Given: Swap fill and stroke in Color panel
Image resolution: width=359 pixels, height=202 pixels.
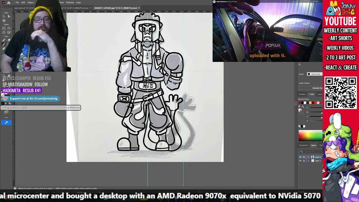Looking at the screenshot, I should [x=303, y=107].
